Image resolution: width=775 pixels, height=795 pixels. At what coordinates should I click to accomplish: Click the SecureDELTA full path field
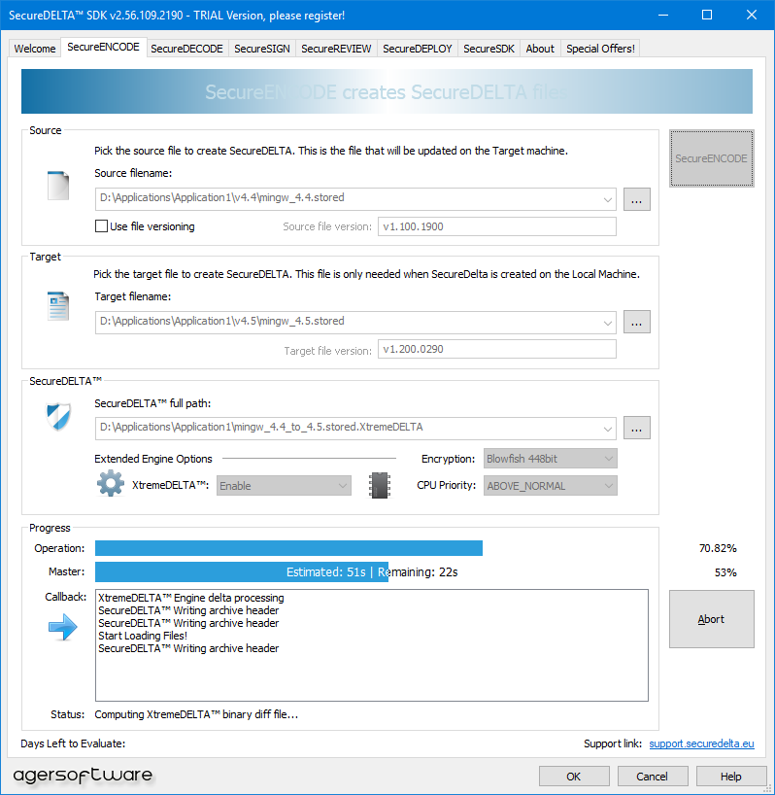coord(355,429)
